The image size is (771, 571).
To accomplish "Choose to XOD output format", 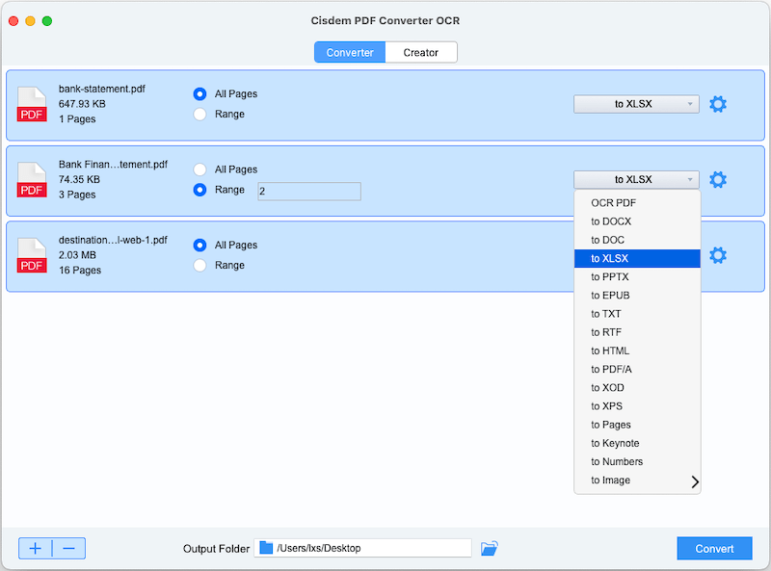I will [x=637, y=388].
